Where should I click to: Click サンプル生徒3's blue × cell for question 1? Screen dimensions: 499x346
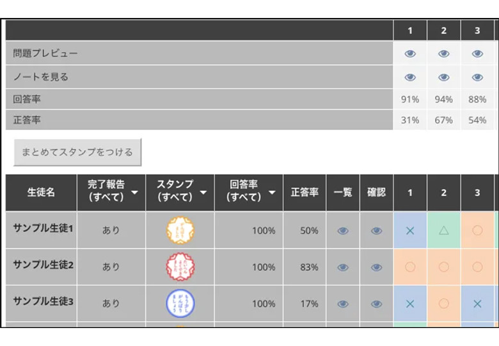coord(410,303)
